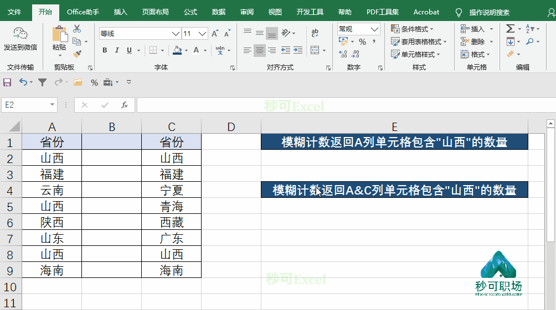Viewport: 556px width, 310px height.
Task: Switch to 公式 tab
Action: tap(191, 12)
